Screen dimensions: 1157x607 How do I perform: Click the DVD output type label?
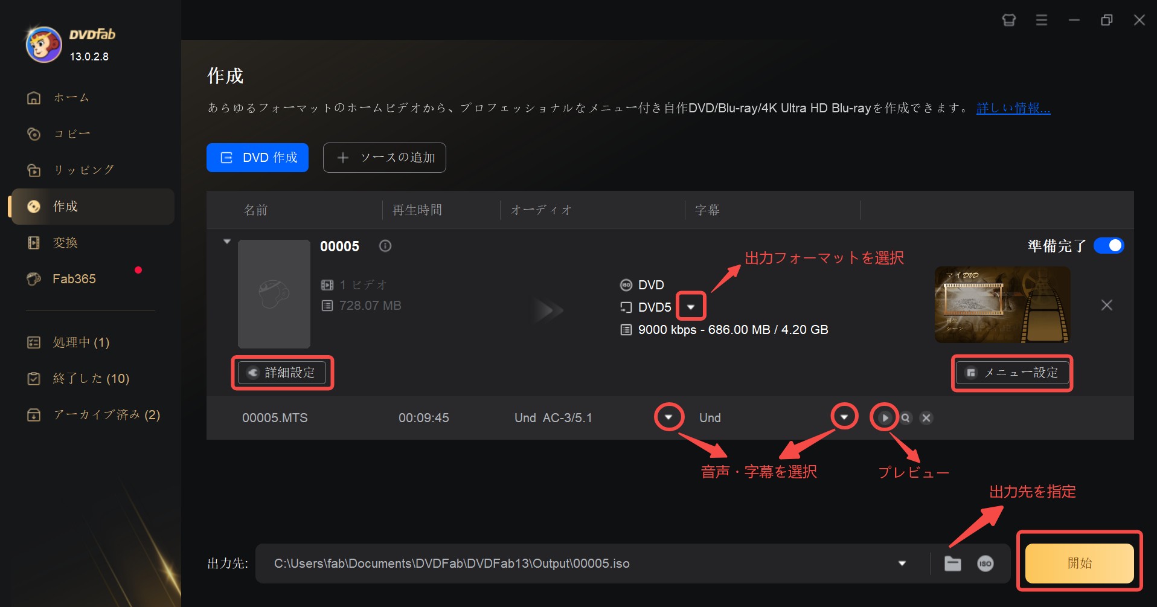[x=651, y=285]
